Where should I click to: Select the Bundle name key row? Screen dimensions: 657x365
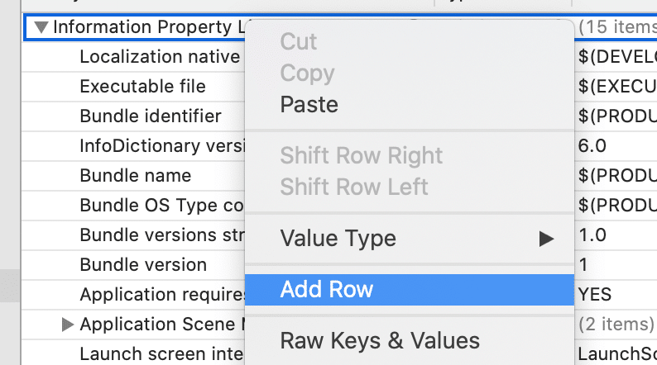pyautogui.click(x=135, y=176)
